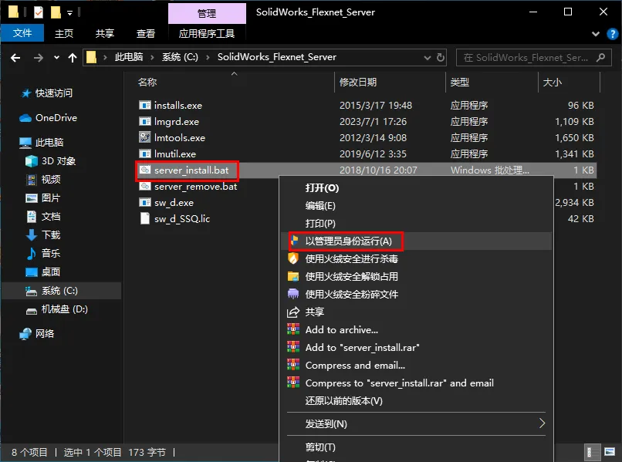Select 机械盘 (D:) drive in sidebar
This screenshot has width=622, height=462.
click(x=62, y=309)
